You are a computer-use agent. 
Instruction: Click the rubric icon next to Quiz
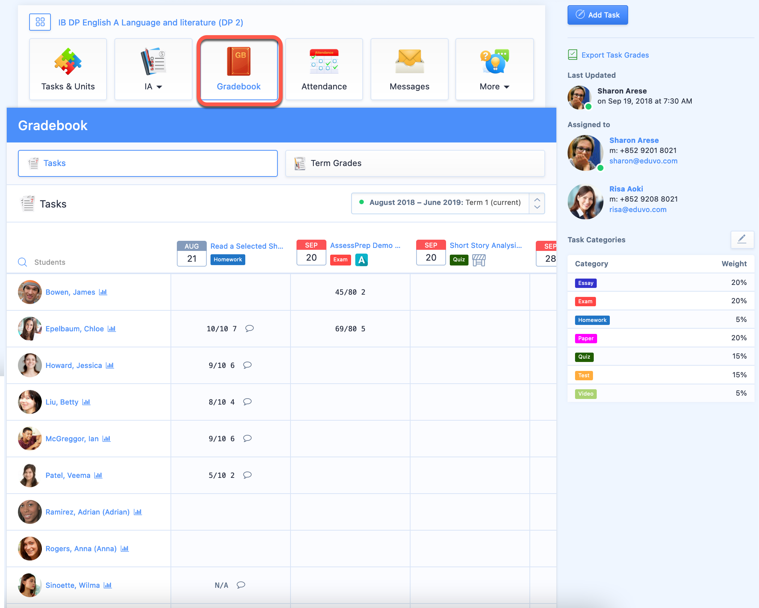tap(479, 260)
